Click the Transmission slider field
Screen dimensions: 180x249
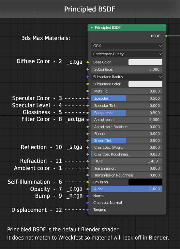click(127, 168)
